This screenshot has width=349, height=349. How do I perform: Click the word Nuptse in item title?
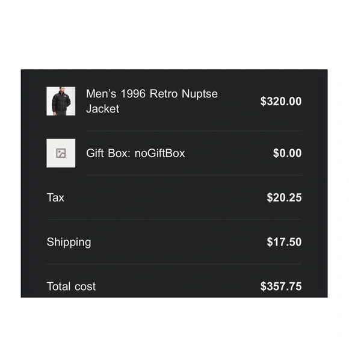click(200, 94)
